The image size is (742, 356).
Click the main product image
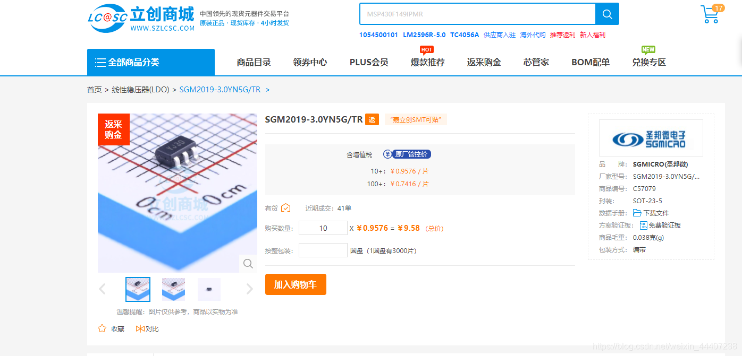coord(177,193)
